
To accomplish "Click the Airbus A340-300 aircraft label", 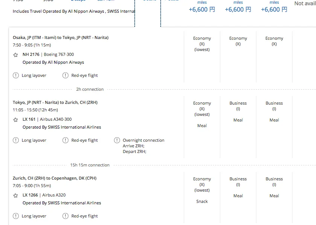I will tap(56, 119).
